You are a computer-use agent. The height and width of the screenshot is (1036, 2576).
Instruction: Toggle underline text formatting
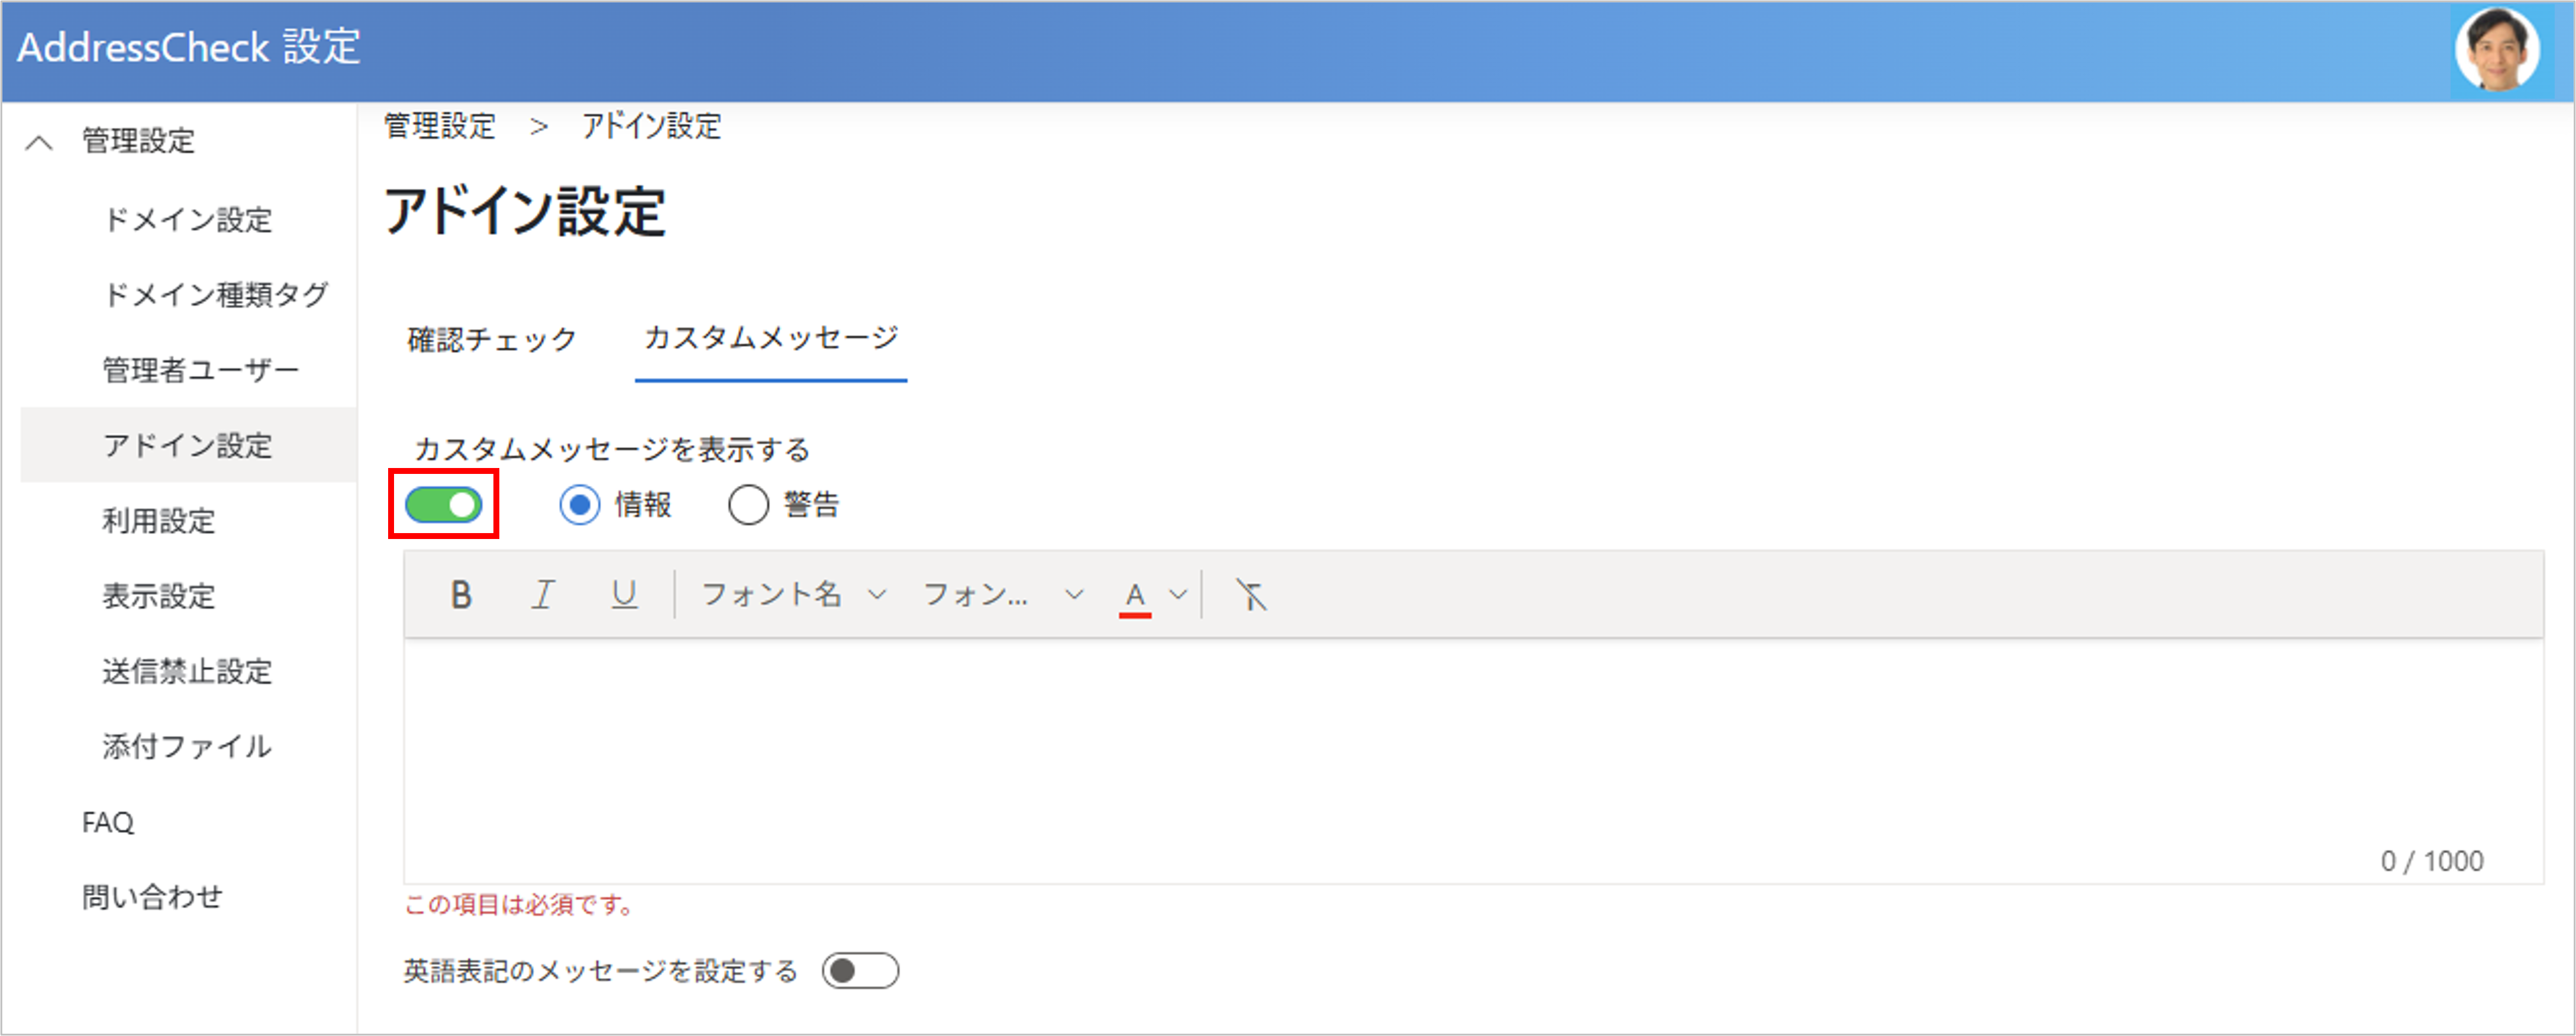point(624,595)
